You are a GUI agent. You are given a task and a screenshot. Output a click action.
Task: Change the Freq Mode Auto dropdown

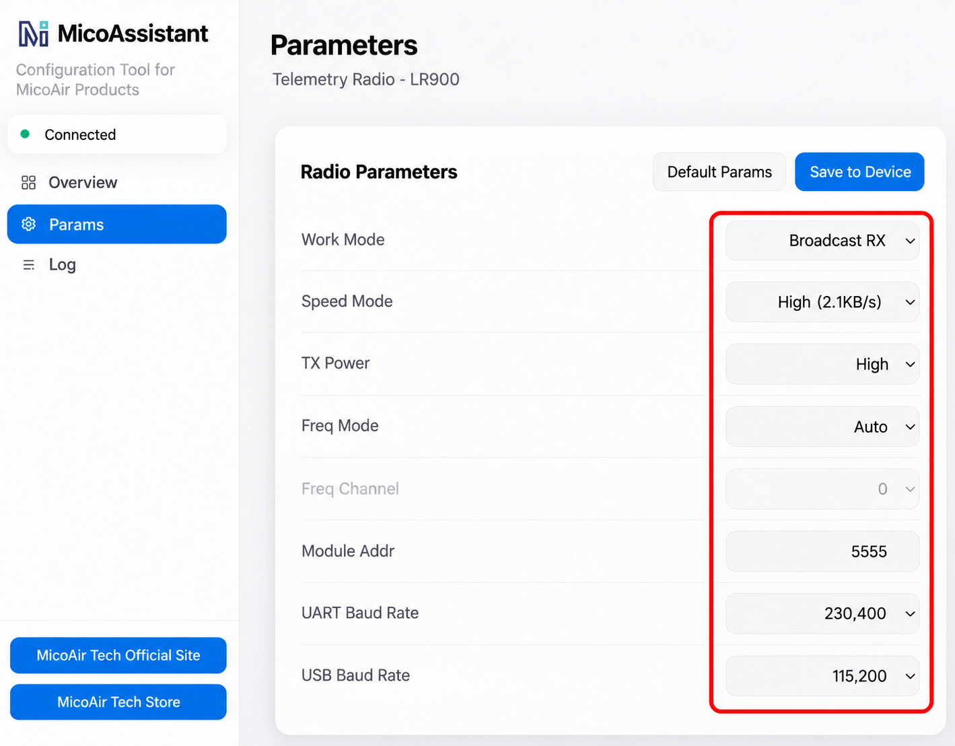[x=822, y=426]
